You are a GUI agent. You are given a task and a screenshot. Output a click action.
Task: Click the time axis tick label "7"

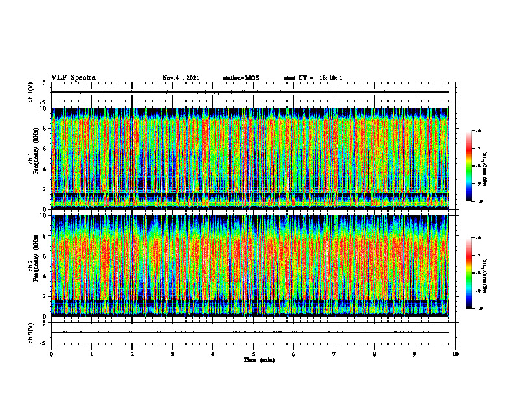click(x=334, y=354)
